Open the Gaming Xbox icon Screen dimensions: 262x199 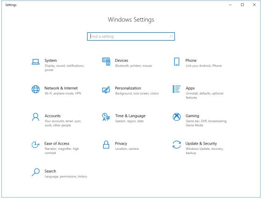coord(177,117)
